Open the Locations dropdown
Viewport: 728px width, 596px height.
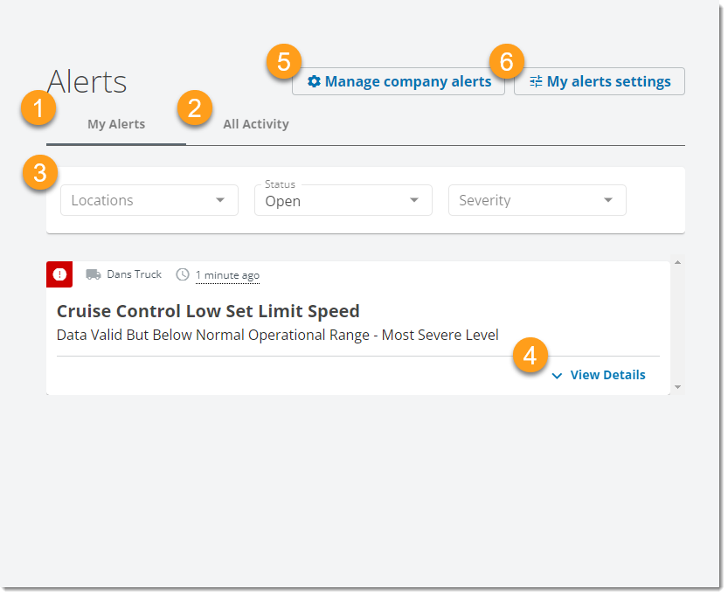149,200
